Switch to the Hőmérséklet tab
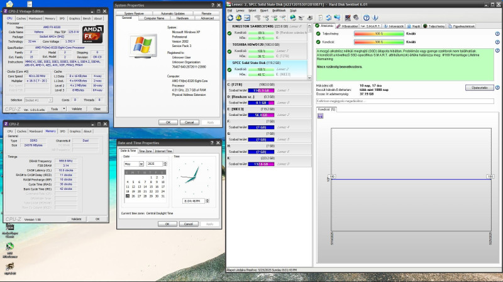 tap(348, 26)
